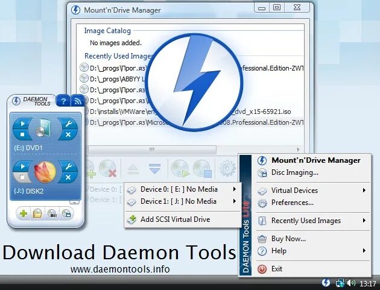Viewport: 380px width, 290px height.
Task: Choose Exit in the tray menu
Action: [313, 269]
